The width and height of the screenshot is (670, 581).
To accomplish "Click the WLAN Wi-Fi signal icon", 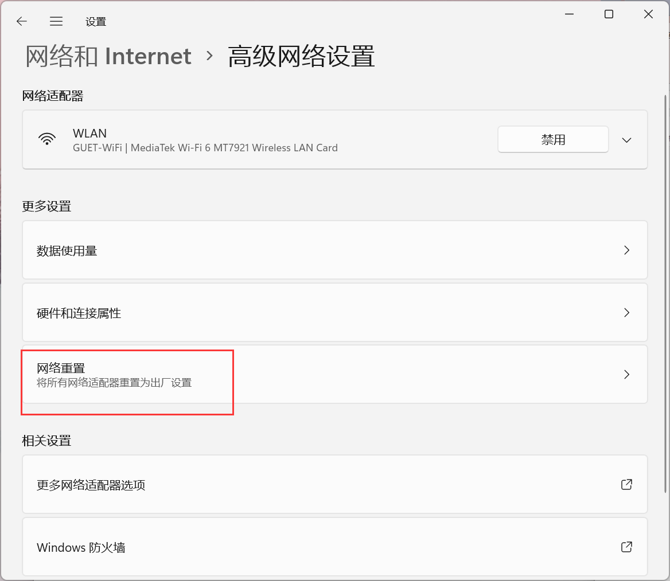I will tap(47, 139).
